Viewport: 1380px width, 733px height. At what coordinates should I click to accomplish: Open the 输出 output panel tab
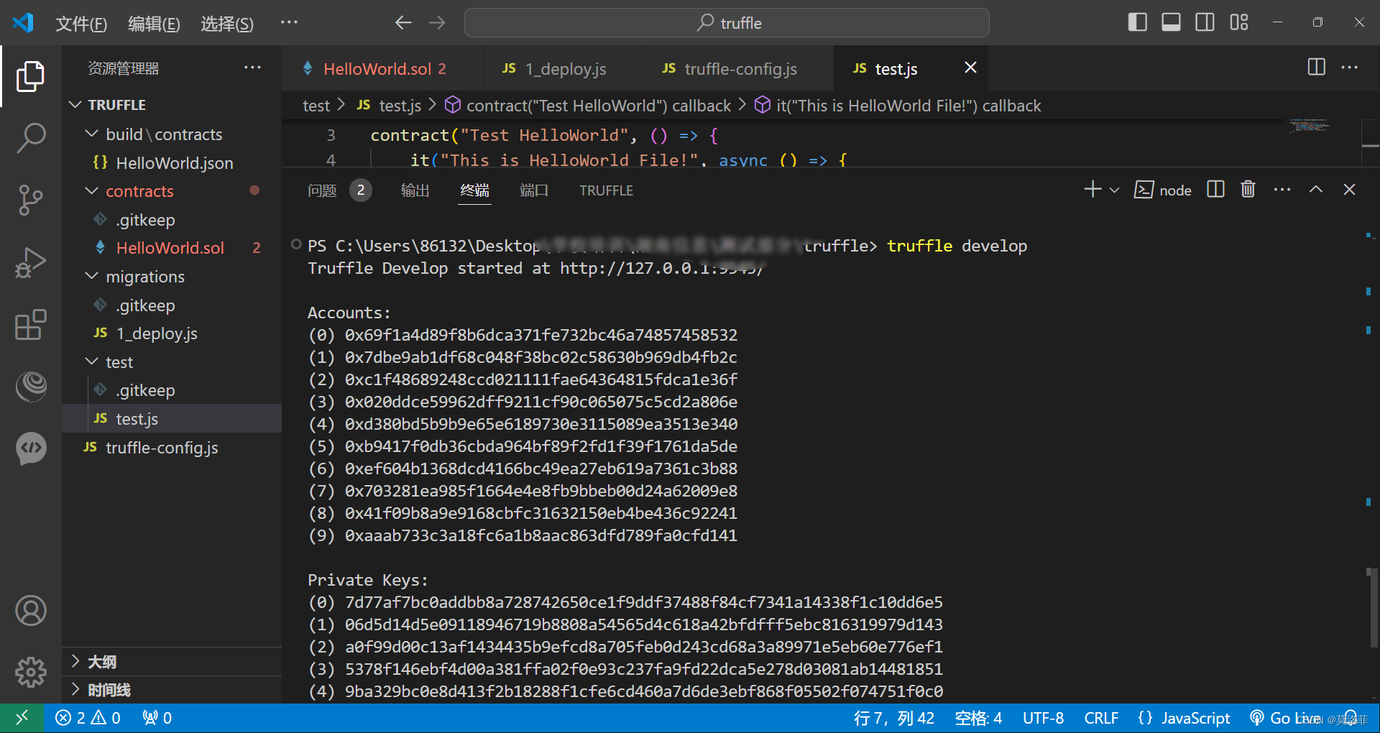[x=415, y=190]
